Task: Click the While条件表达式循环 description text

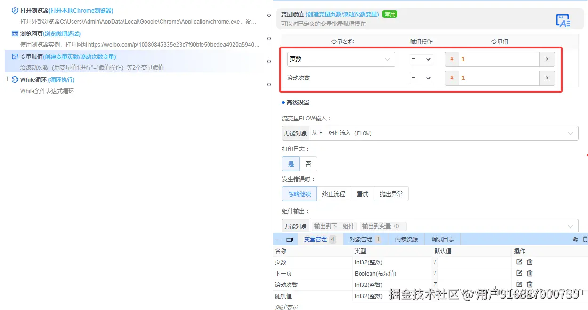Action: (x=47, y=91)
